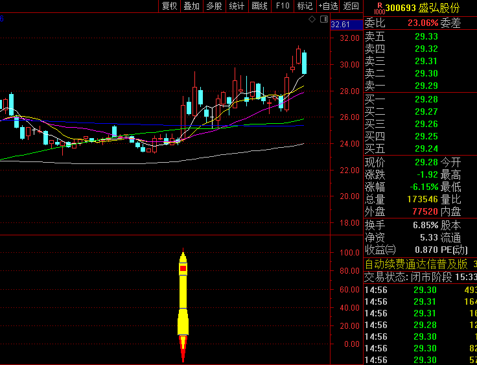Select 买一 bid price 29.28
Screen dimensions: 477x365
point(426,99)
